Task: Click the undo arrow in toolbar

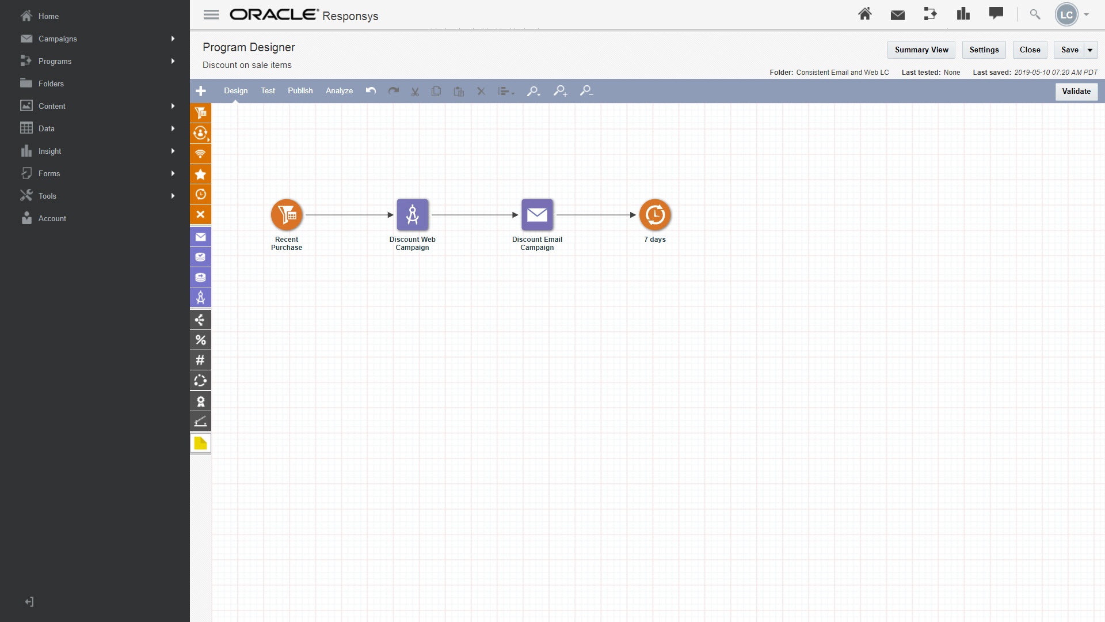Action: coord(371,91)
